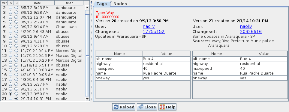This screenshot has width=289, height=112.
Task: Click the Reload button
Action: click(124, 107)
